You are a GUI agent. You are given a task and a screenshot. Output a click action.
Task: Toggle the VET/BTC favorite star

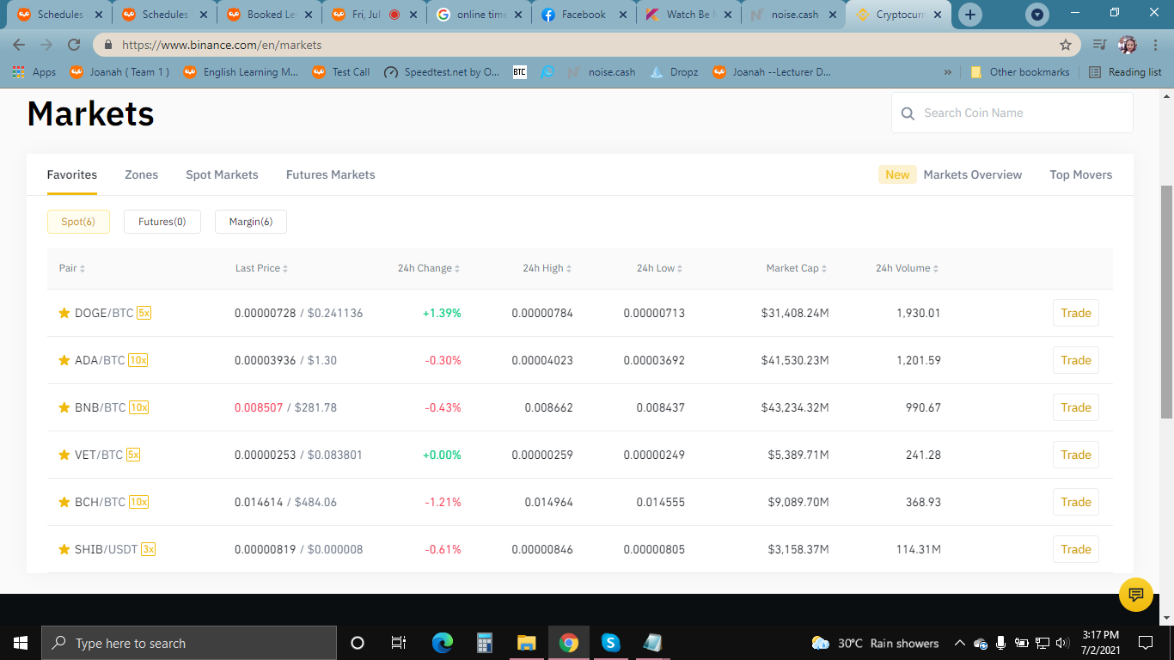64,455
